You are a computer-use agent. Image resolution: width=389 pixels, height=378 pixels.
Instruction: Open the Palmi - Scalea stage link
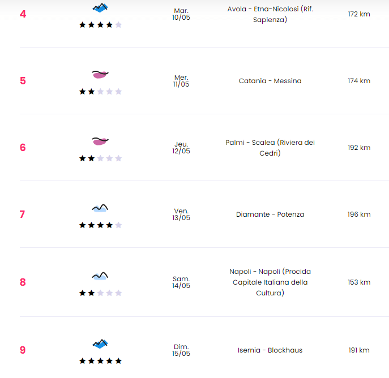tap(270, 148)
